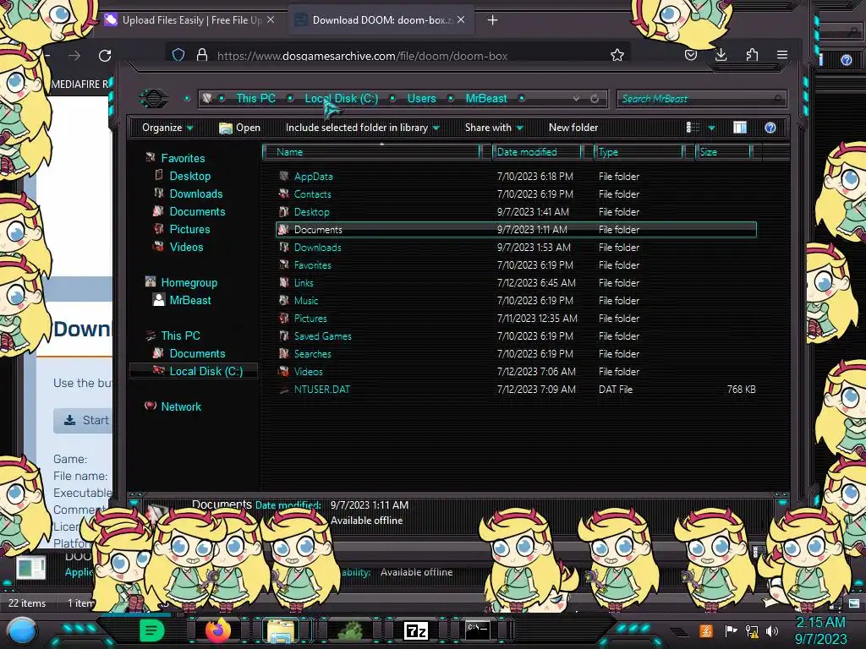Open Explorer help question icon
The height and width of the screenshot is (649, 866).
pos(770,128)
